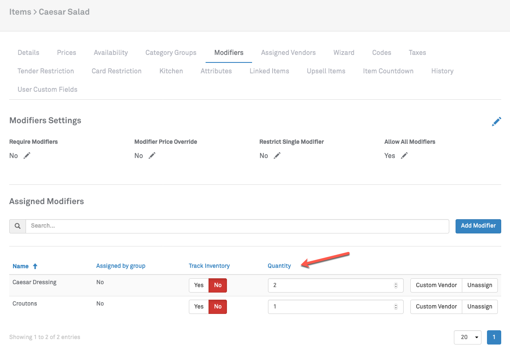
Task: Go to the Items breadcrumb link
Action: tap(20, 12)
